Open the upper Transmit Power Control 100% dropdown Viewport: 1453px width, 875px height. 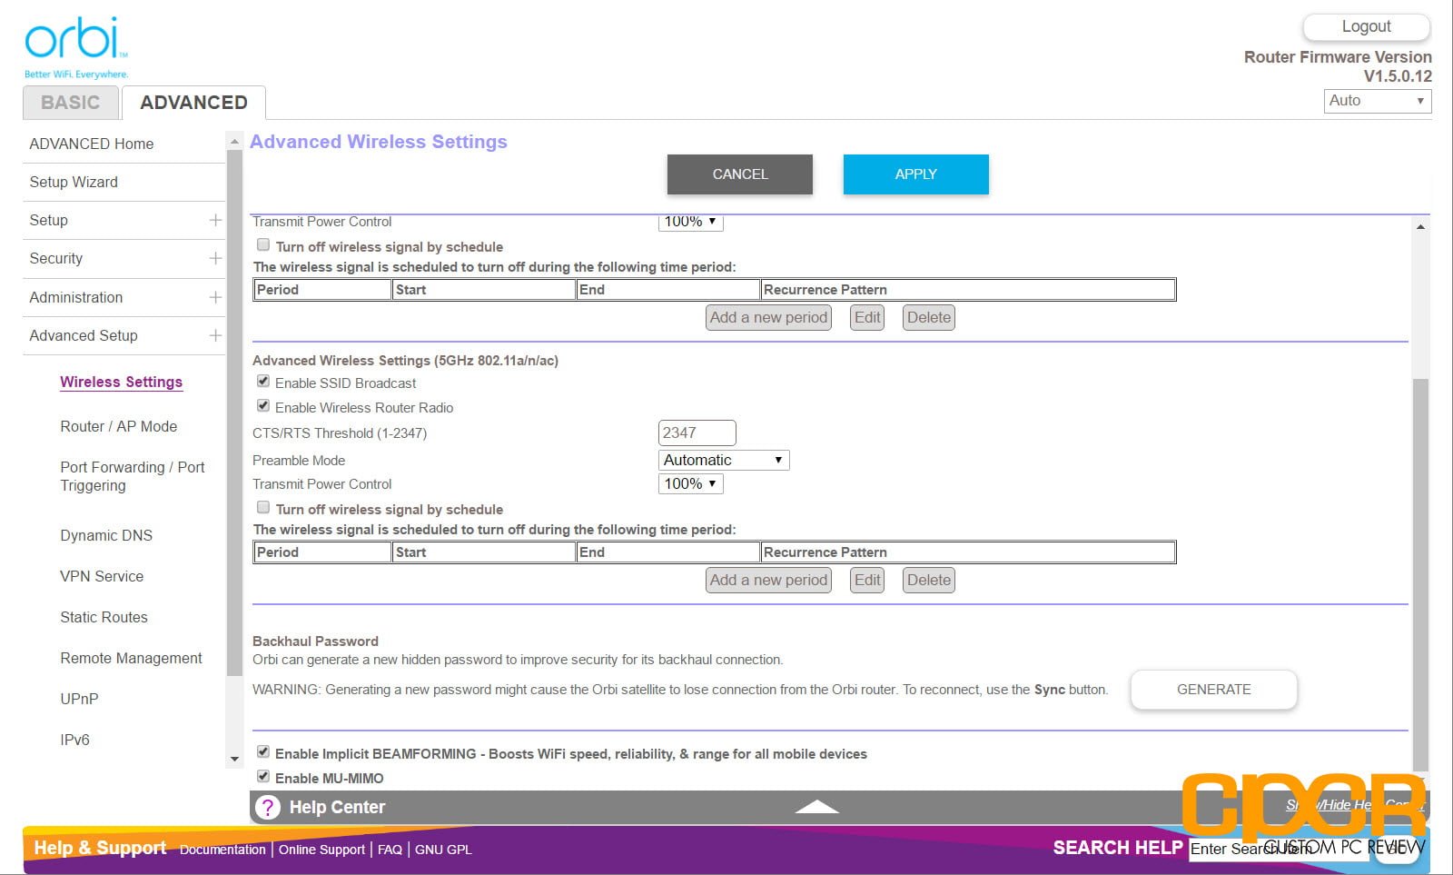coord(690,222)
